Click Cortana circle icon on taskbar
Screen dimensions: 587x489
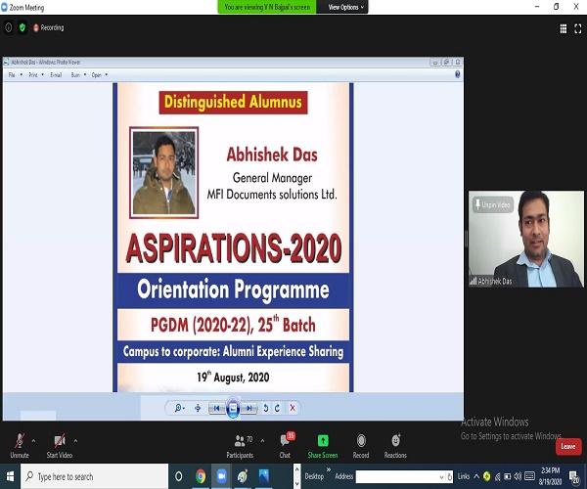coord(179,476)
